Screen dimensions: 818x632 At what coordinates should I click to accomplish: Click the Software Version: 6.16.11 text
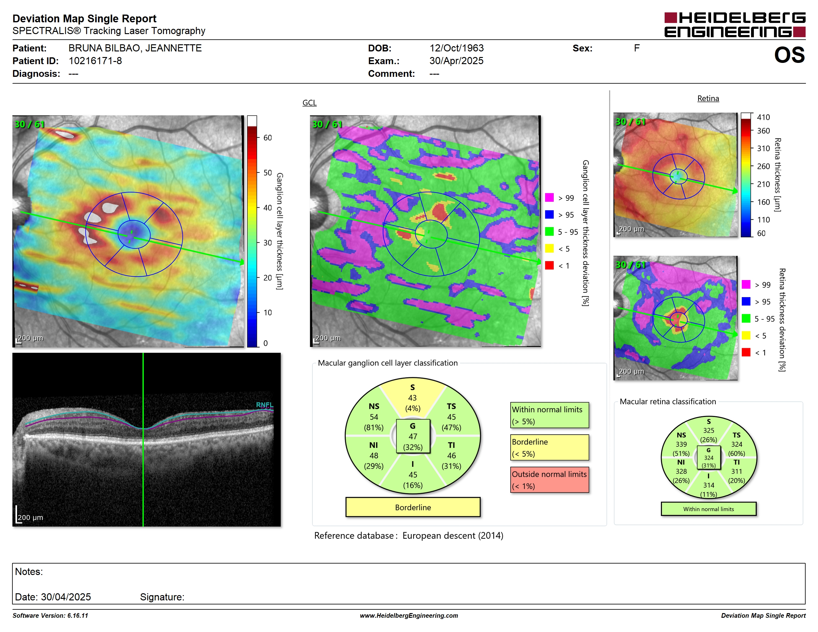(50, 616)
